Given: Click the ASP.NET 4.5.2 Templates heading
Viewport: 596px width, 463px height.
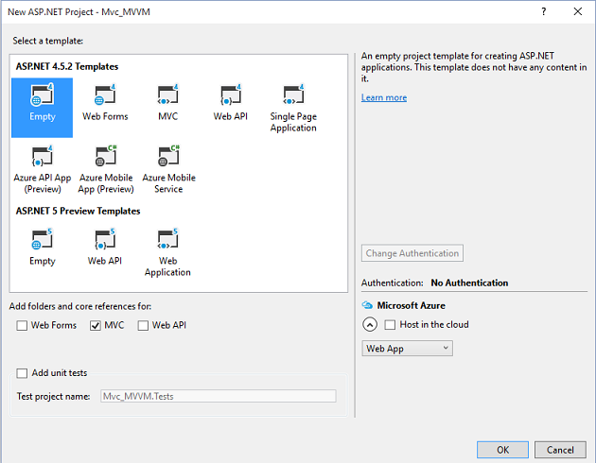Looking at the screenshot, I should (67, 67).
